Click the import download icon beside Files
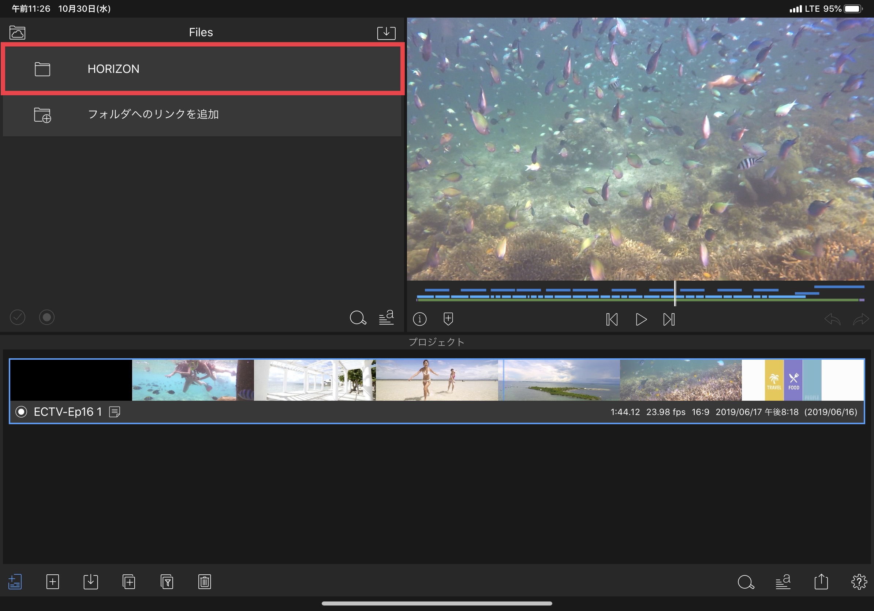The width and height of the screenshot is (874, 611). pos(386,33)
